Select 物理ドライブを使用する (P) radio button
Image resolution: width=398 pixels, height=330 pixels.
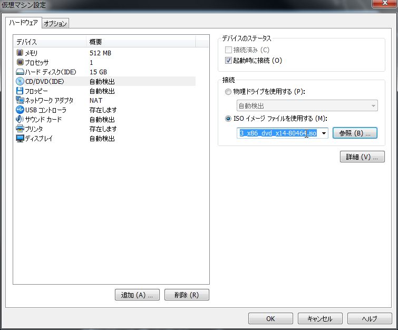[228, 92]
